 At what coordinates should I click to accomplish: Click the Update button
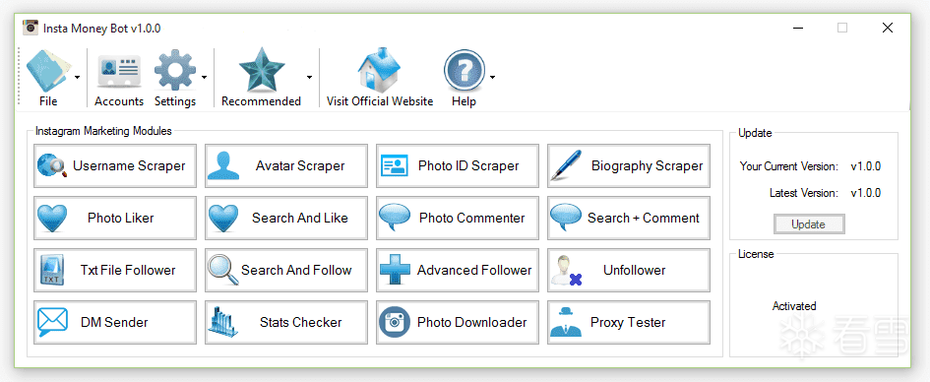point(809,224)
